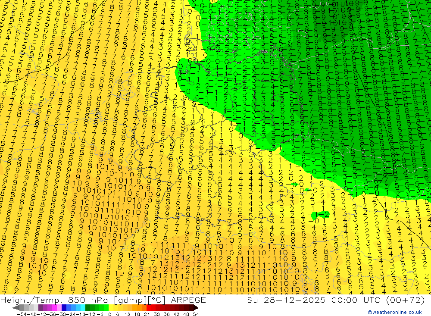Click the gray left arrow end of legend

click(x=16, y=307)
